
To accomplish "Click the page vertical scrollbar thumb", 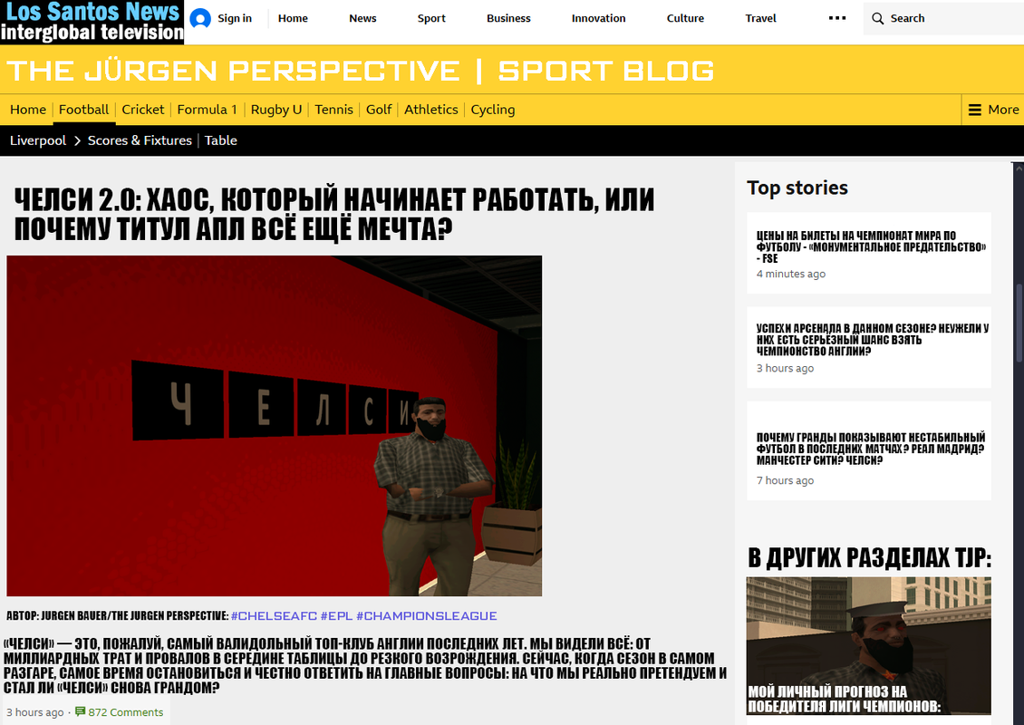I will (1019, 323).
